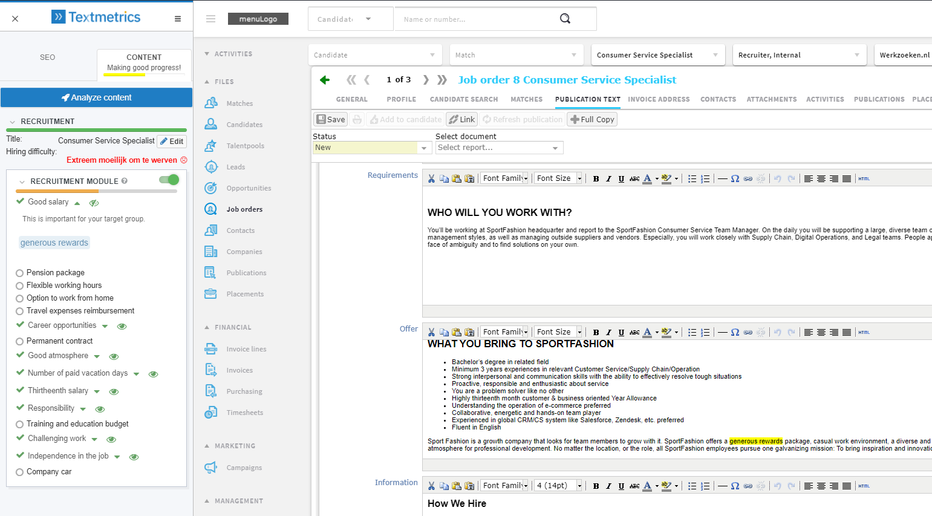Open the Placements icon
The image size is (932, 516).
pos(210,294)
